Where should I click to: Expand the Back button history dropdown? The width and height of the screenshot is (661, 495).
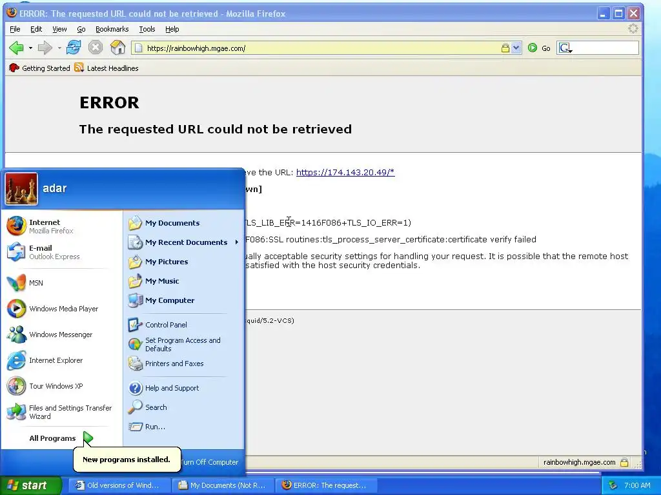(31, 48)
